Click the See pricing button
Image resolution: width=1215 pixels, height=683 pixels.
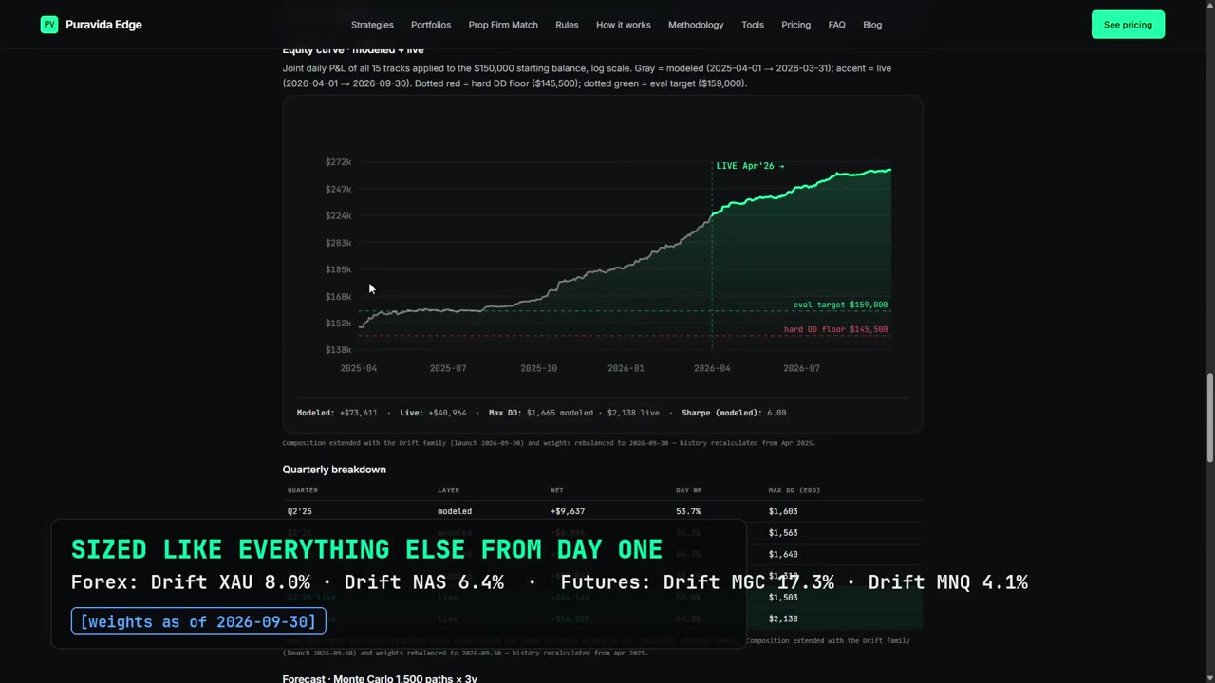1128,25
